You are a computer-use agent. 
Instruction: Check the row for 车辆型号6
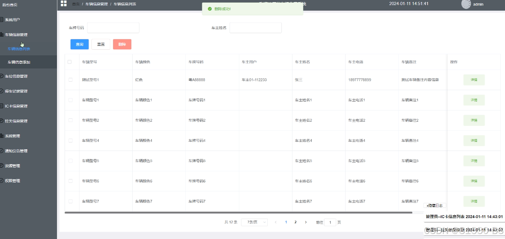(x=71, y=181)
